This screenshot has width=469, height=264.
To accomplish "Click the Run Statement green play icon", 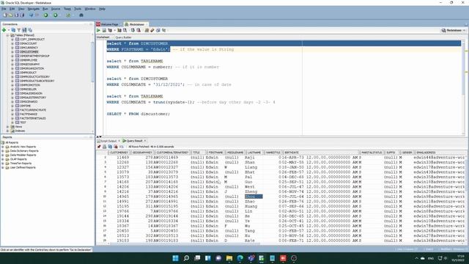I will (98, 30).
